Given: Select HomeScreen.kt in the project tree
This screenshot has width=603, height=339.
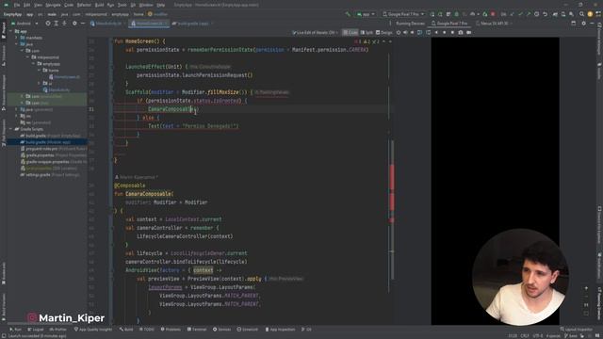Looking at the screenshot, I should coord(64,77).
